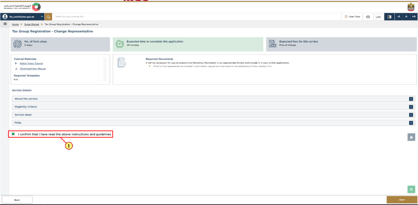Image resolution: width=418 pixels, height=205 pixels.
Task: Click the '3 steps' text
Action: click(x=28, y=45)
